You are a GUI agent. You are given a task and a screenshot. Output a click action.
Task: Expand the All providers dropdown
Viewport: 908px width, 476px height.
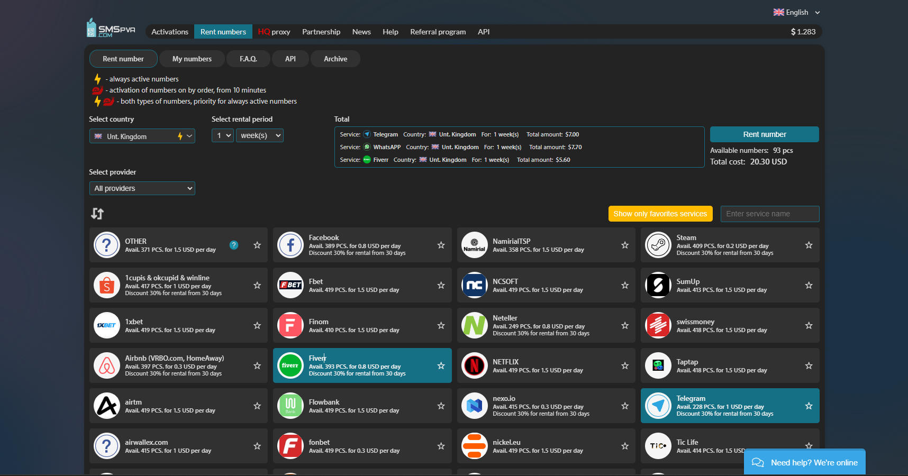142,188
